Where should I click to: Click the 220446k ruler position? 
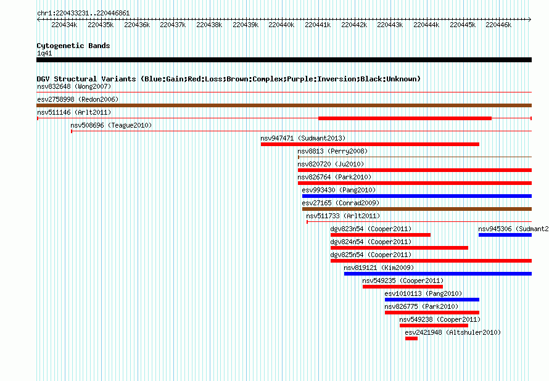tap(498, 25)
